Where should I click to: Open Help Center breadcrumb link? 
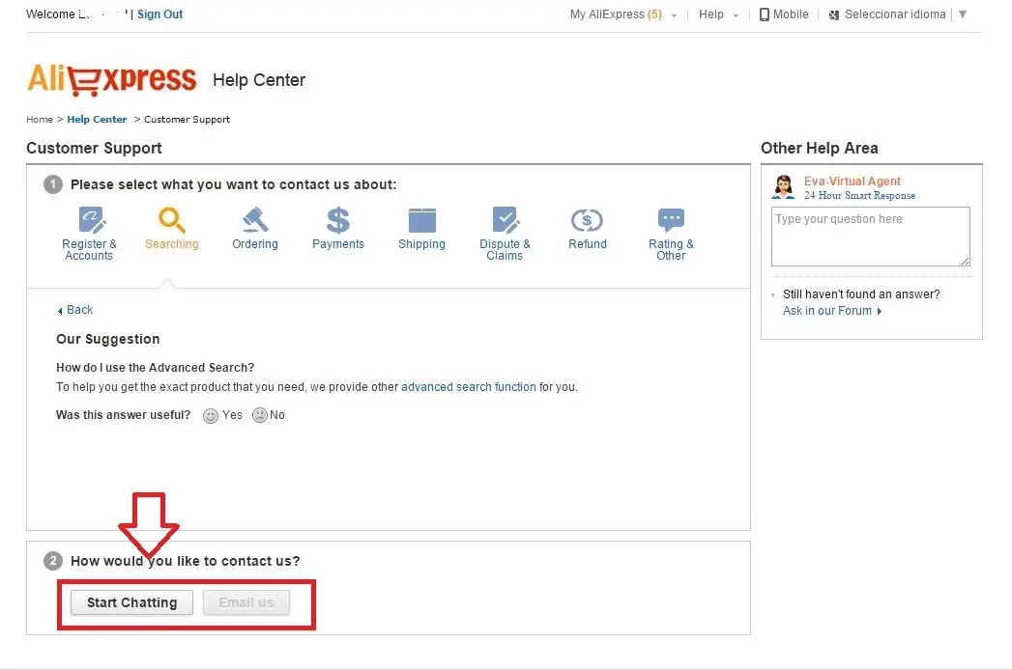pos(97,120)
